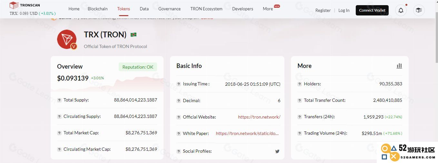This screenshot has height=163, width=438.
Task: Open the White Paper link
Action: click(247, 133)
